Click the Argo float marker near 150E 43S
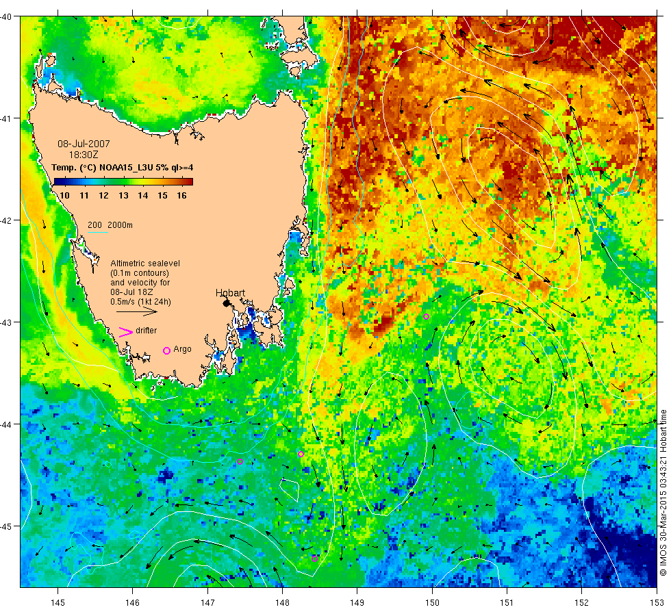 coord(426,316)
